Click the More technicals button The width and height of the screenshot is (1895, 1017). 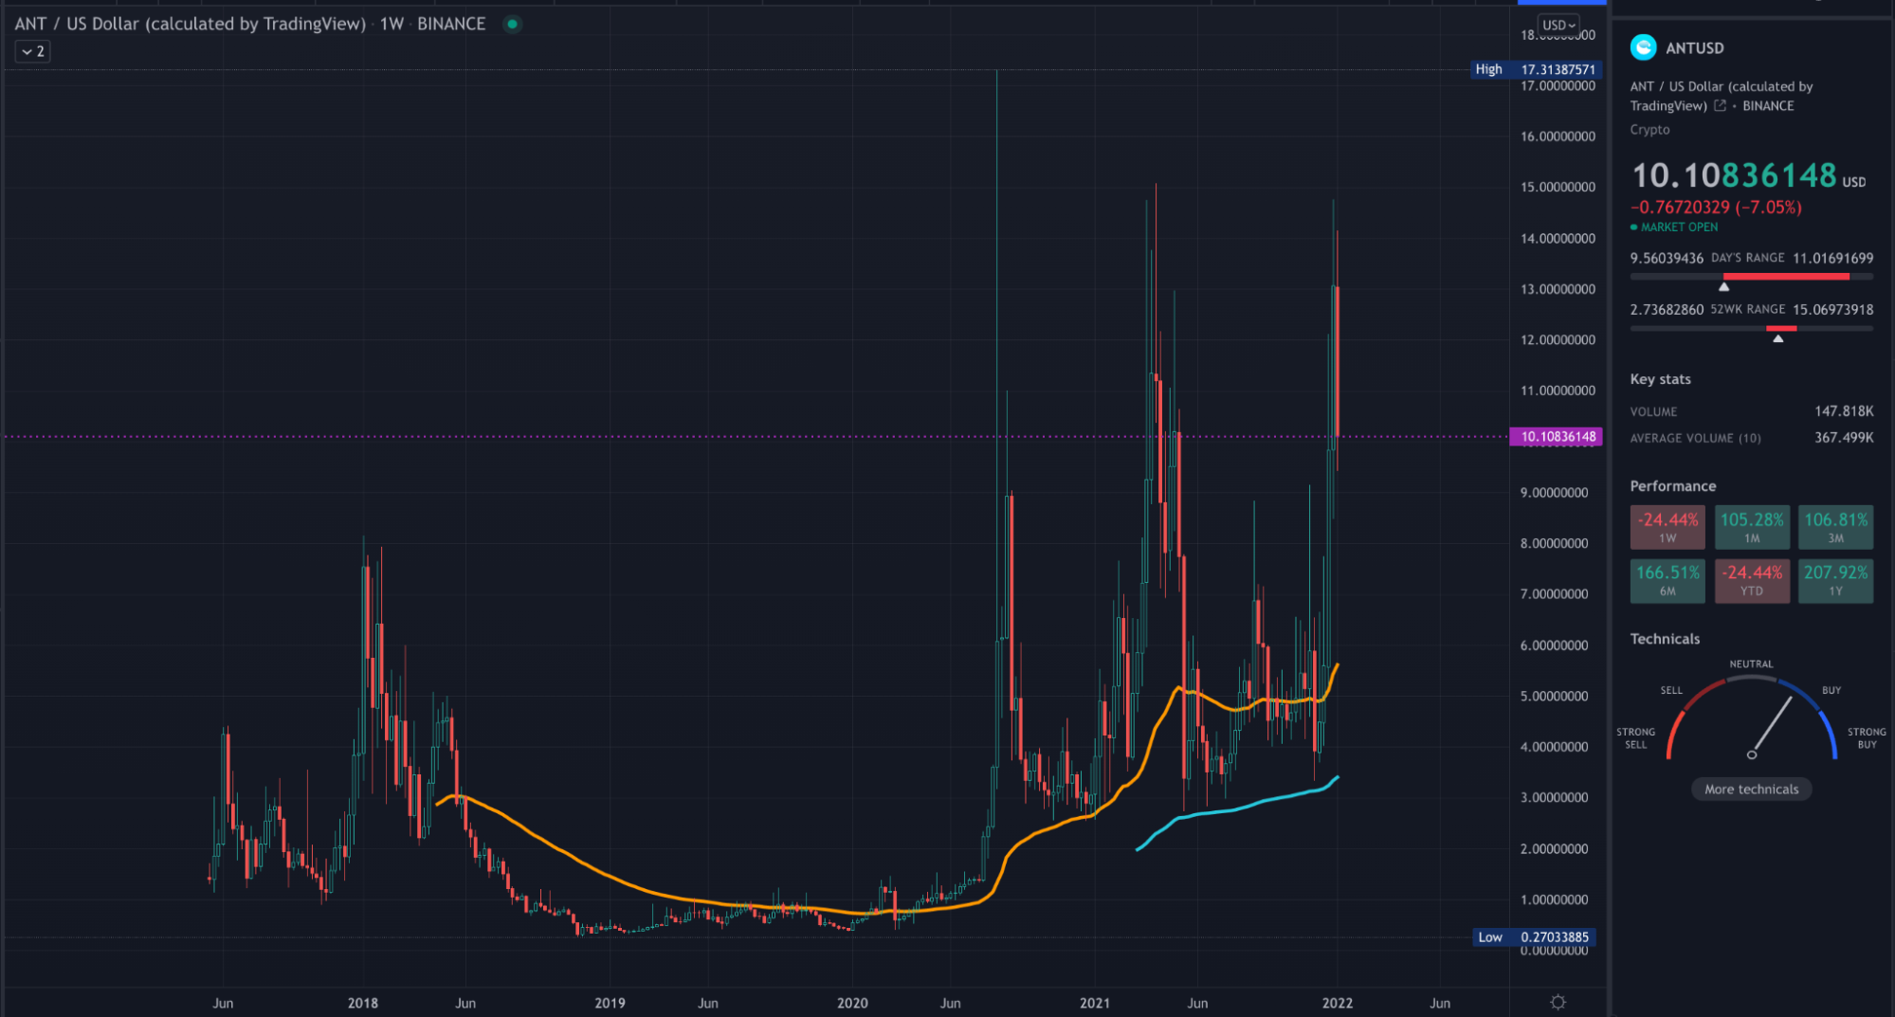coord(1751,790)
